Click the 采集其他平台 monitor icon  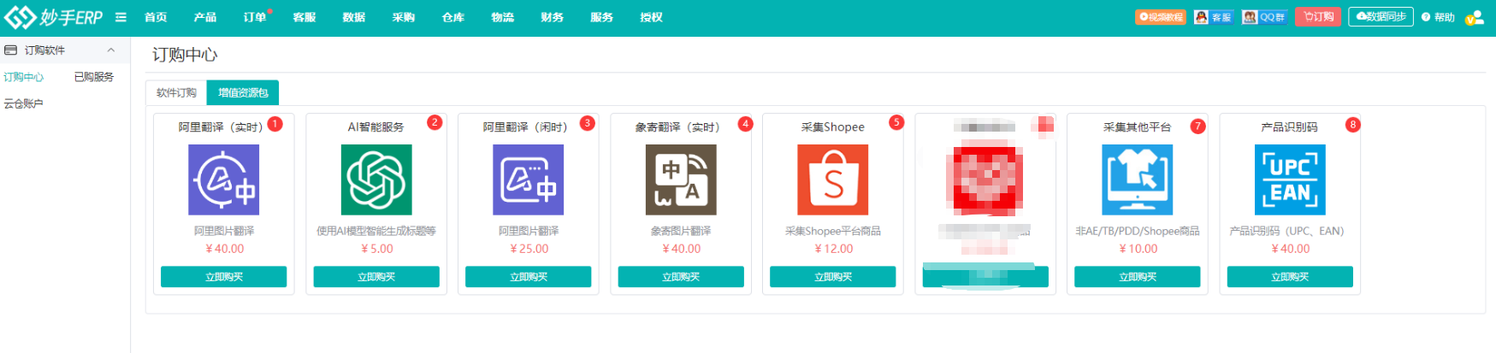(1138, 179)
